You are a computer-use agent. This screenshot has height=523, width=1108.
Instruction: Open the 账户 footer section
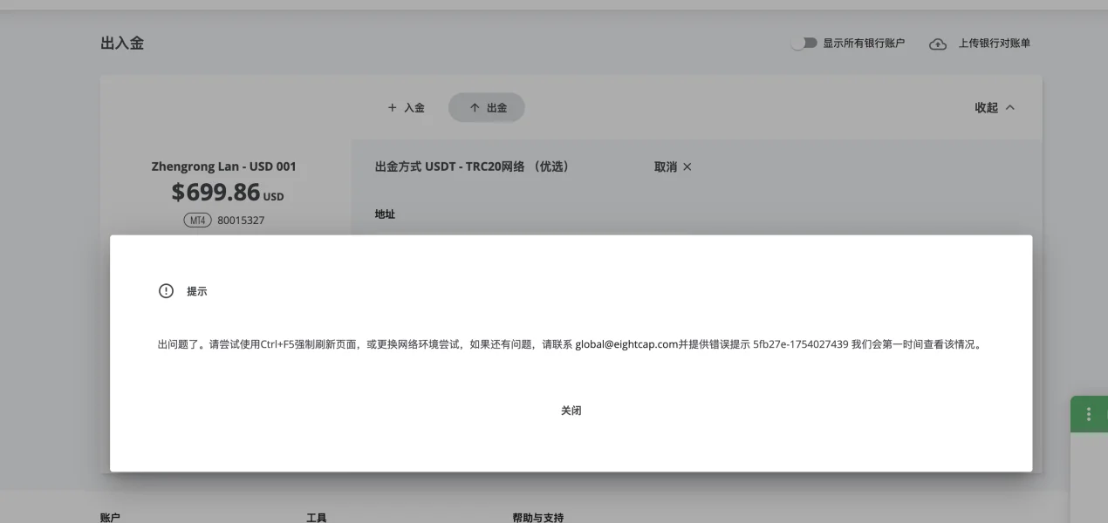point(110,517)
